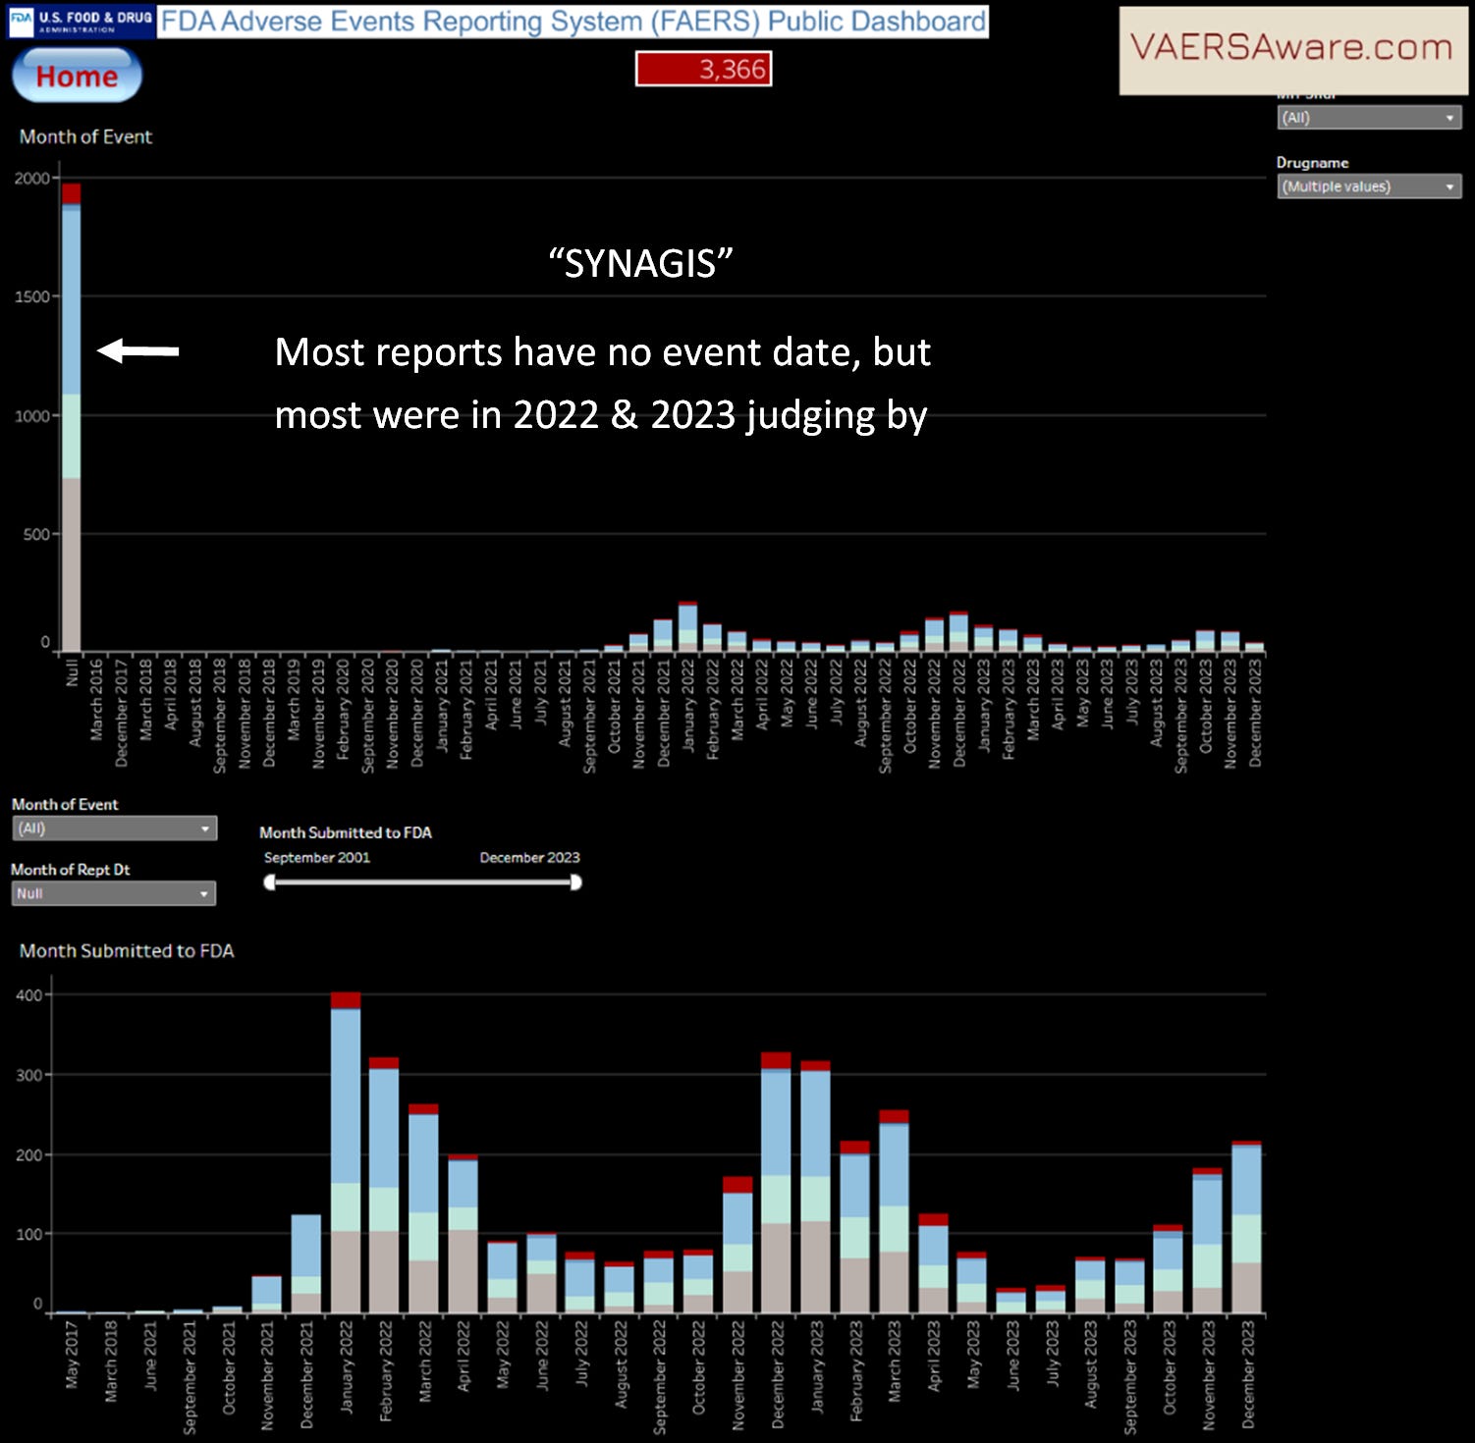Click the April 2022 bar in submitted chart
The image size is (1475, 1443).
coord(463,1234)
